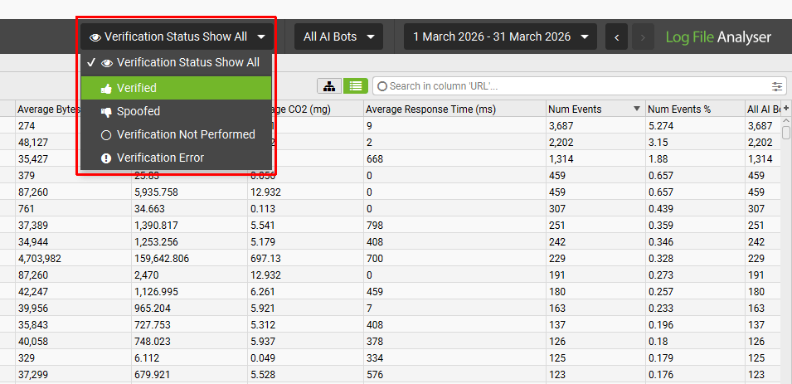792x384 pixels.
Task: Select Verified from the menu
Action: coord(137,88)
